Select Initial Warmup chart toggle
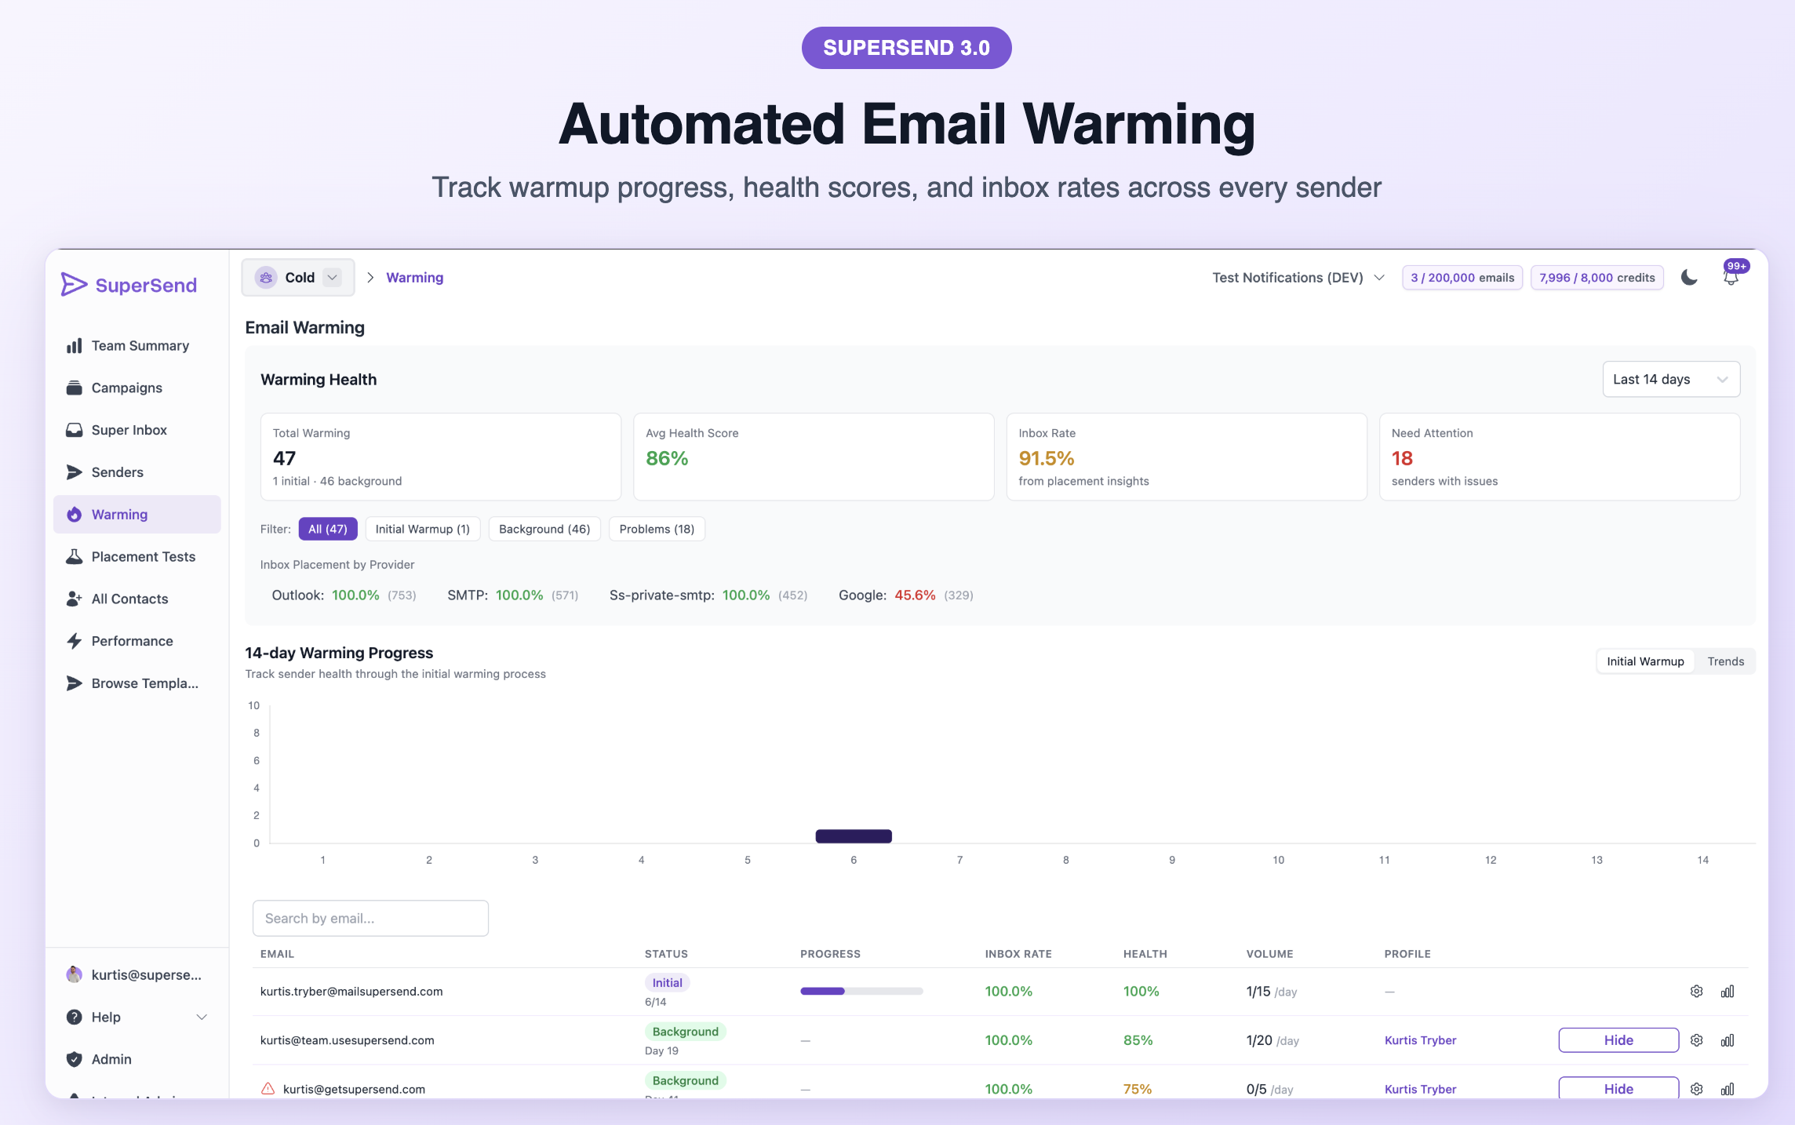This screenshot has height=1125, width=1795. coord(1645,661)
